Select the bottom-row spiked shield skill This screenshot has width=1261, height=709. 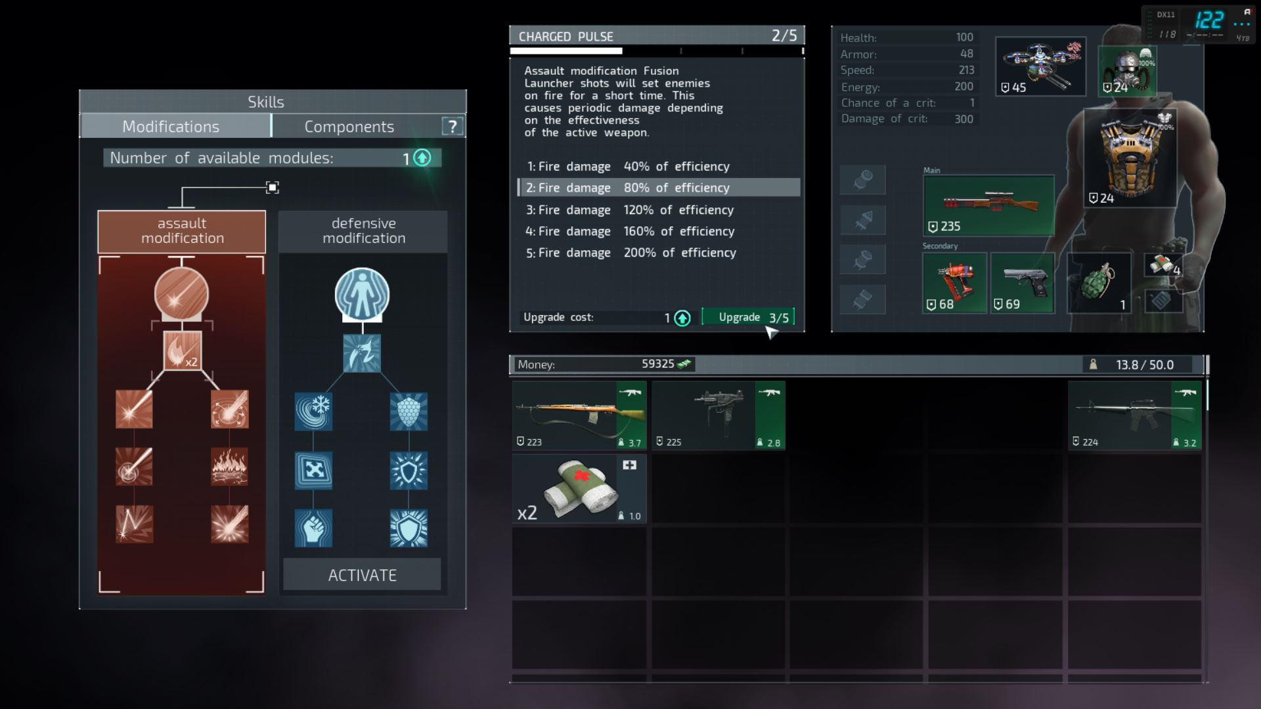[409, 528]
